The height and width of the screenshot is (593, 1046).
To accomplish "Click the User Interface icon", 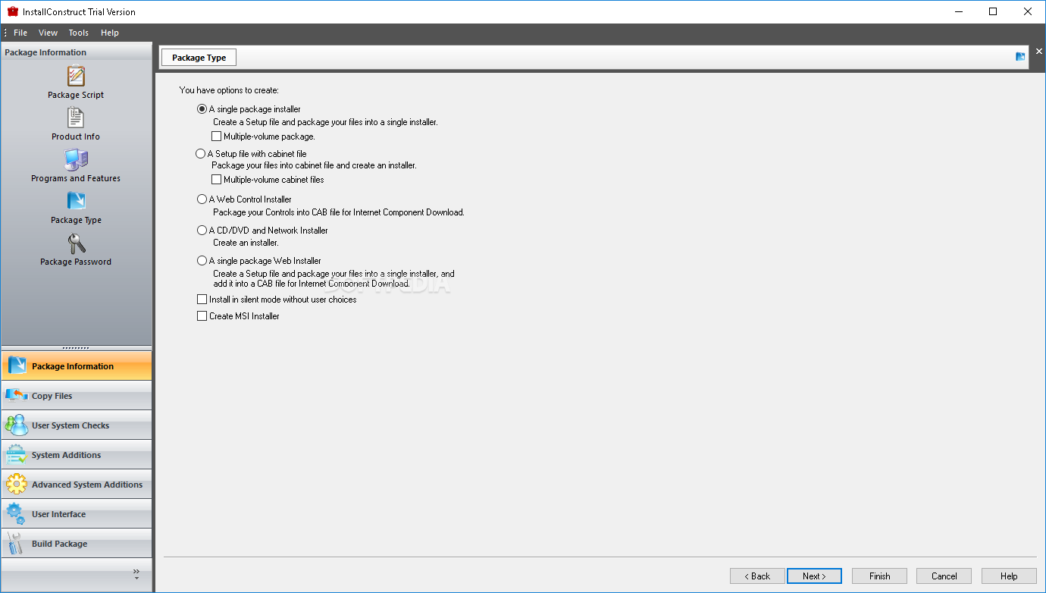I will click(x=17, y=513).
